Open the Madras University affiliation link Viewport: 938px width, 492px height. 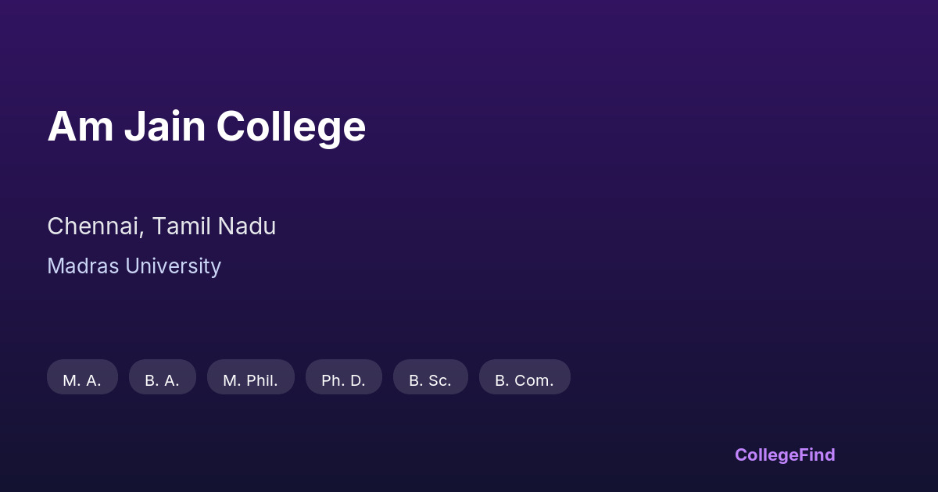(134, 266)
